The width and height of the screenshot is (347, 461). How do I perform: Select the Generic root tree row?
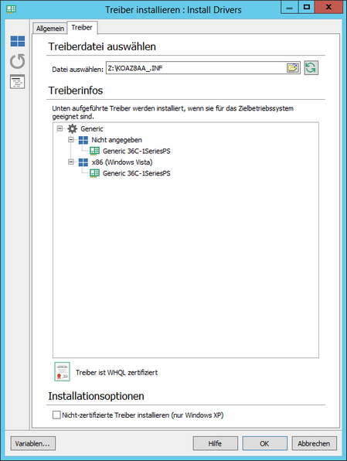[x=92, y=128]
